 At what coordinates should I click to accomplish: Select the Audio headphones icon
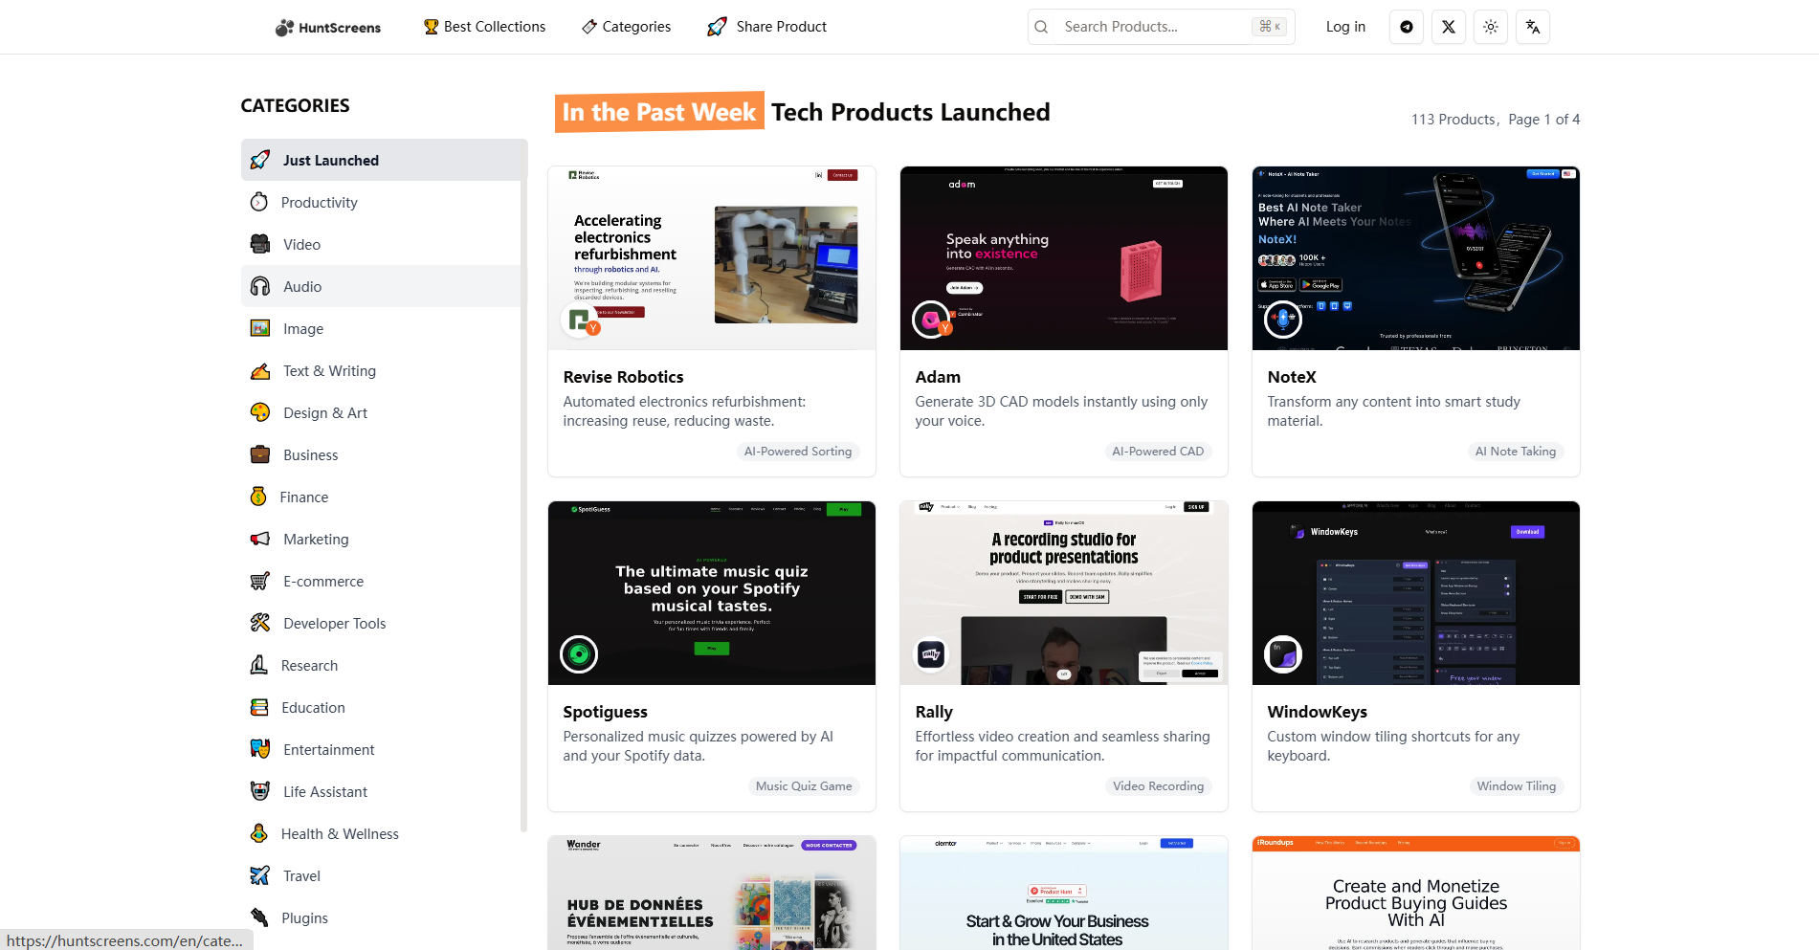pyautogui.click(x=260, y=286)
